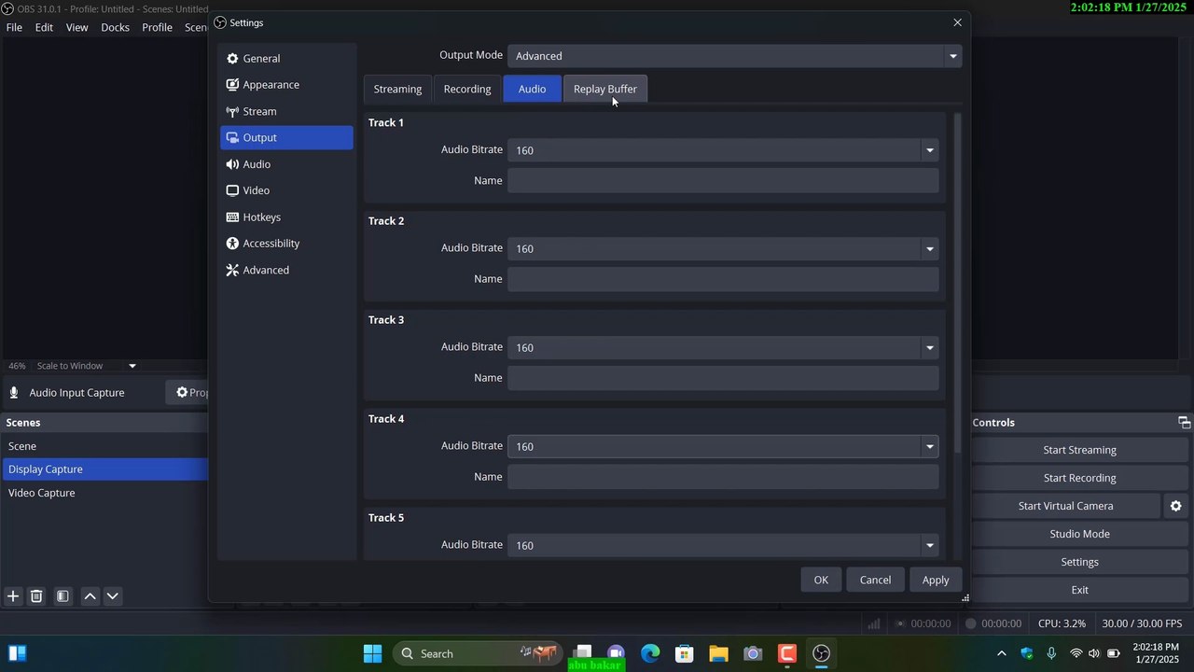Enable Studio Mode in Controls

point(1079,534)
